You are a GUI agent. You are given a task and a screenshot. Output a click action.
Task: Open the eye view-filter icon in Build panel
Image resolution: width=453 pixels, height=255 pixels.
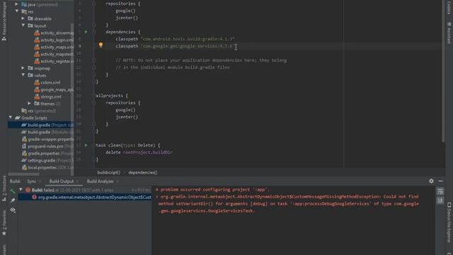coord(13,210)
